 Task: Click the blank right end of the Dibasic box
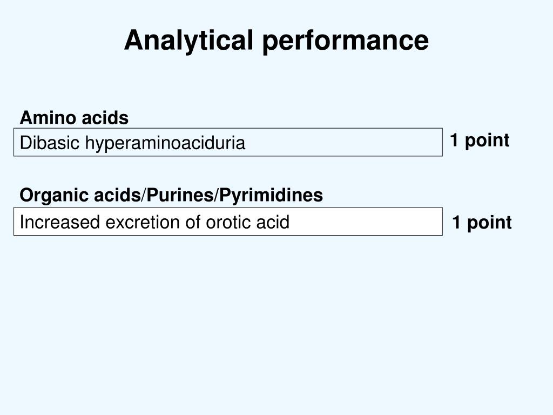pyautogui.click(x=378, y=143)
